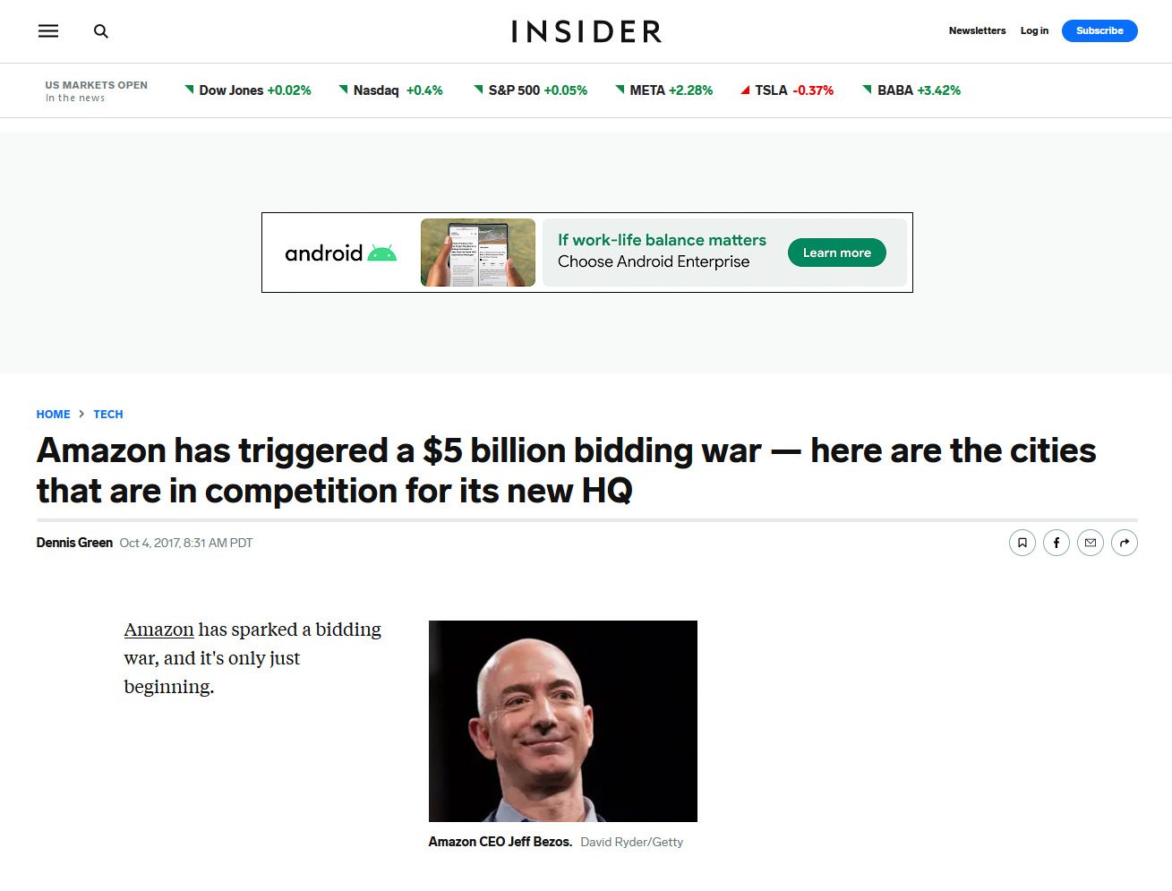
Task: Open the share arrow icon
Action: (1125, 543)
